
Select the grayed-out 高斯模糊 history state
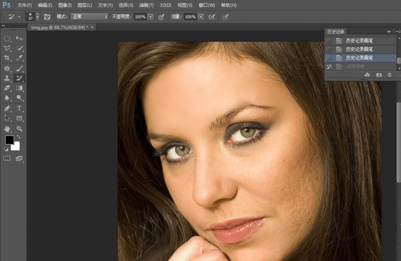coord(356,66)
